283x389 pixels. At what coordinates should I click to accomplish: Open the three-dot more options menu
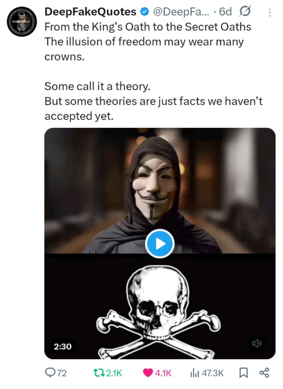(x=270, y=13)
